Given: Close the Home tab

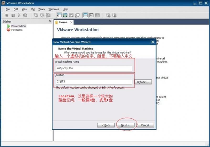Looking at the screenshot, I should pos(71,22).
